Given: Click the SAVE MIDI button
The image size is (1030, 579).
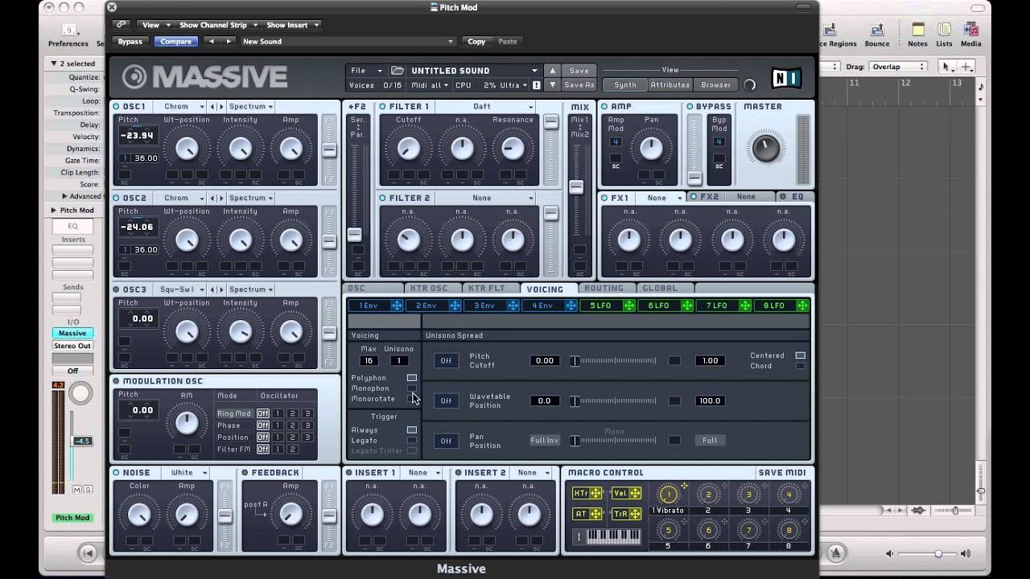Looking at the screenshot, I should 782,473.
